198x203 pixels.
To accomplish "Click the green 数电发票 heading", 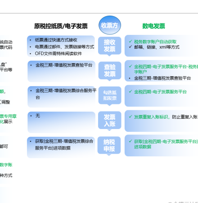I will pyautogui.click(x=153, y=26).
